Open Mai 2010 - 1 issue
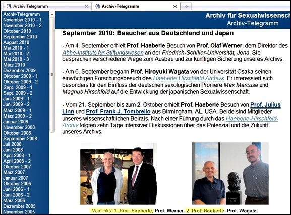 click(16, 48)
